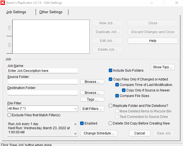183x146 pixels.
Task: Click 'Run Job every 1 day' schedule text
Action: tap(23, 124)
